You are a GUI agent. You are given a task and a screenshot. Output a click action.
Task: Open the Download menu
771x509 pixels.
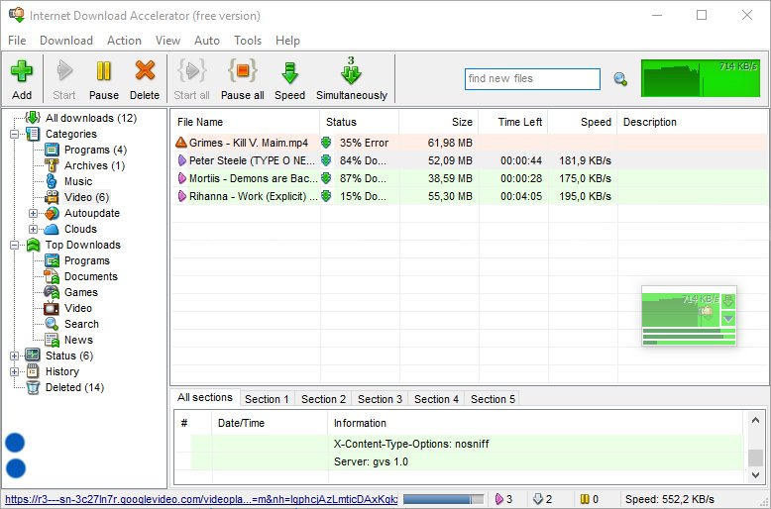[66, 41]
